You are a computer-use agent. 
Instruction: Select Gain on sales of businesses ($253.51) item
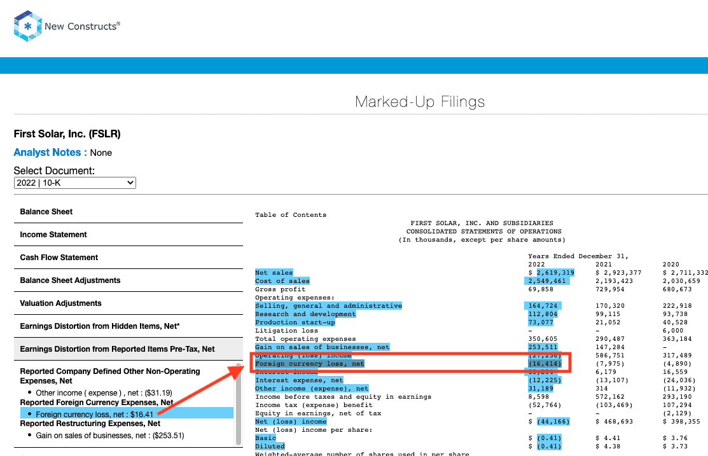point(109,436)
